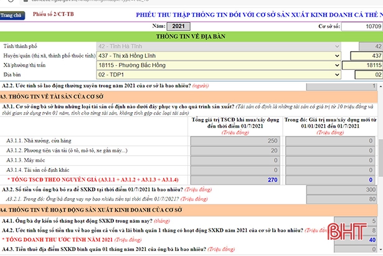
Task: Click the Trang chủ home button
Action: click(x=12, y=14)
